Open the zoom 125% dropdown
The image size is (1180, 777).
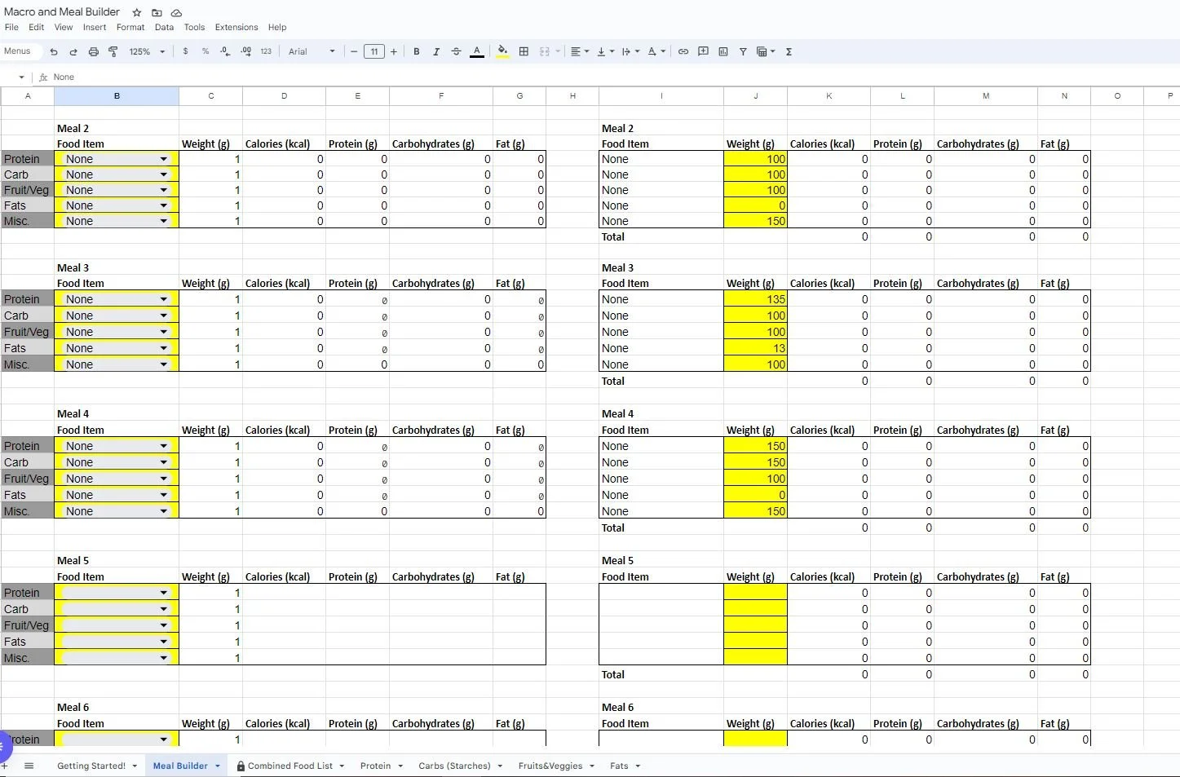tap(147, 51)
